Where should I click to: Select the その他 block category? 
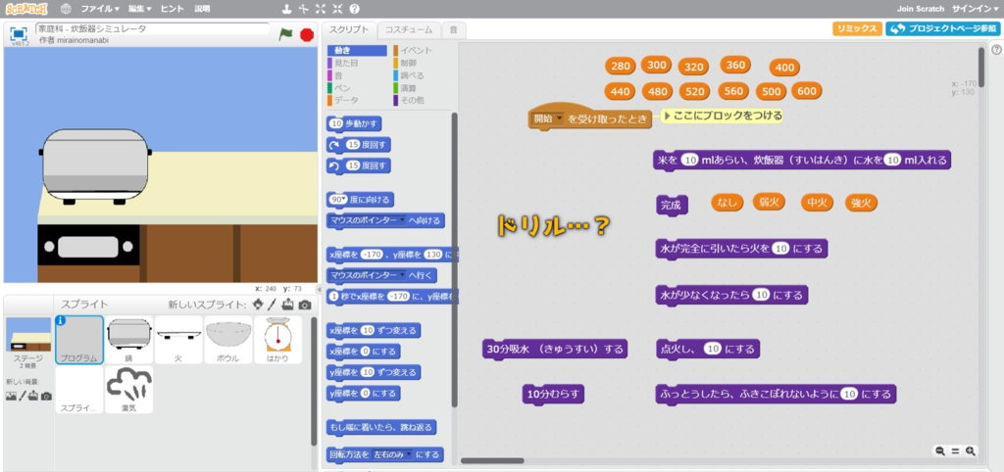click(x=412, y=101)
